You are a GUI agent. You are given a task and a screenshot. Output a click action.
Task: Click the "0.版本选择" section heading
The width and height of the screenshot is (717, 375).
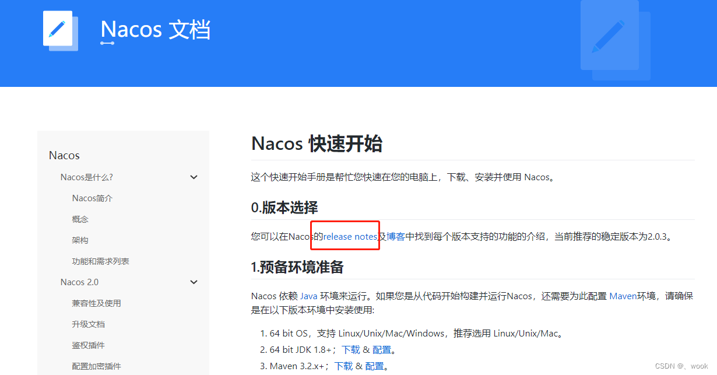point(284,208)
